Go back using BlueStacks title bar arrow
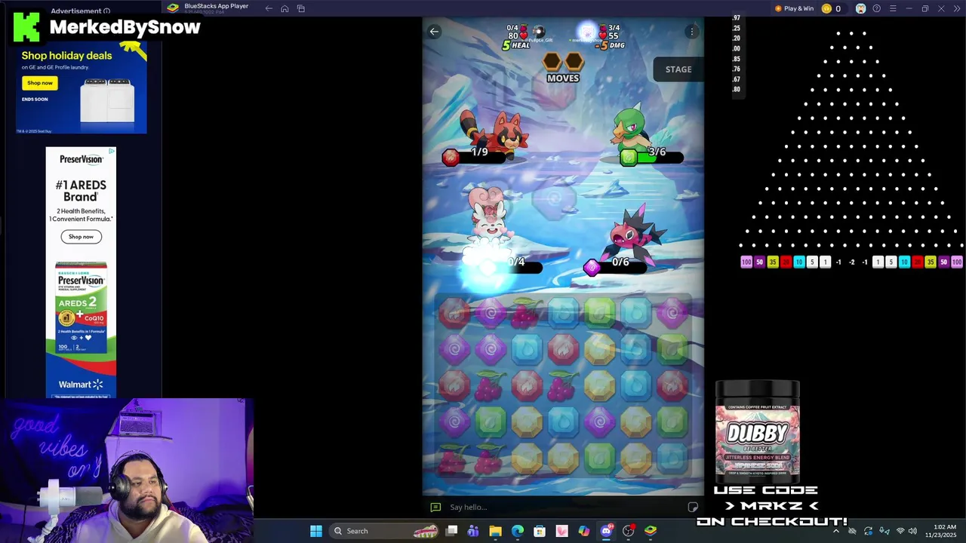966x543 pixels. click(269, 8)
